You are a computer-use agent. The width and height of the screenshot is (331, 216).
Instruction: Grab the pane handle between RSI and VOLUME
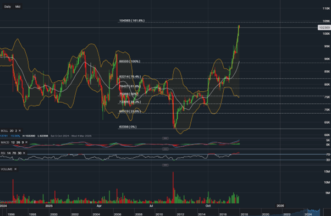click(165, 165)
